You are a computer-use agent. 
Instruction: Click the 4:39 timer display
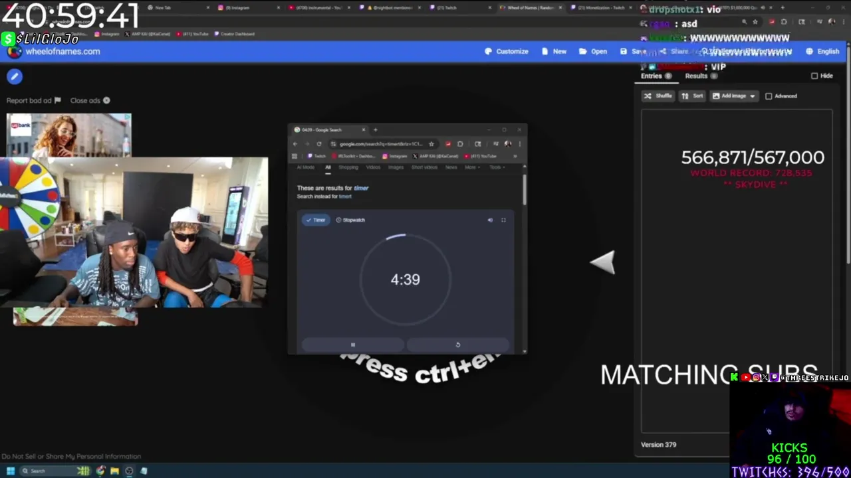click(x=405, y=279)
